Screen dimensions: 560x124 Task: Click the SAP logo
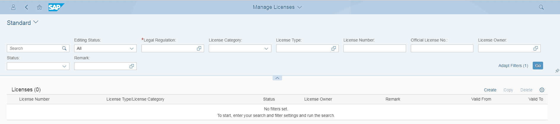tap(56, 7)
